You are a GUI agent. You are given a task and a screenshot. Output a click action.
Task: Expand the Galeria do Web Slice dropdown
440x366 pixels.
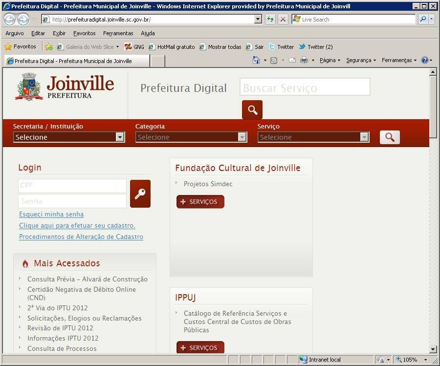(117, 47)
